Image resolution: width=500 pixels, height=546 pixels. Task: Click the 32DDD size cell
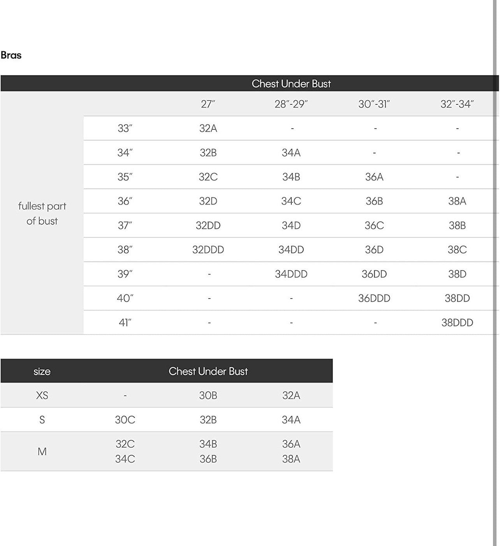(208, 249)
